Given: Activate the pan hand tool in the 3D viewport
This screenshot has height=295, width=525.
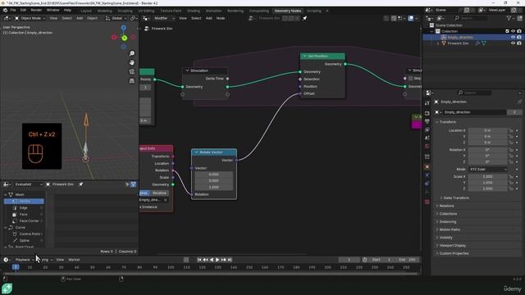Looking at the screenshot, I should tap(132, 62).
